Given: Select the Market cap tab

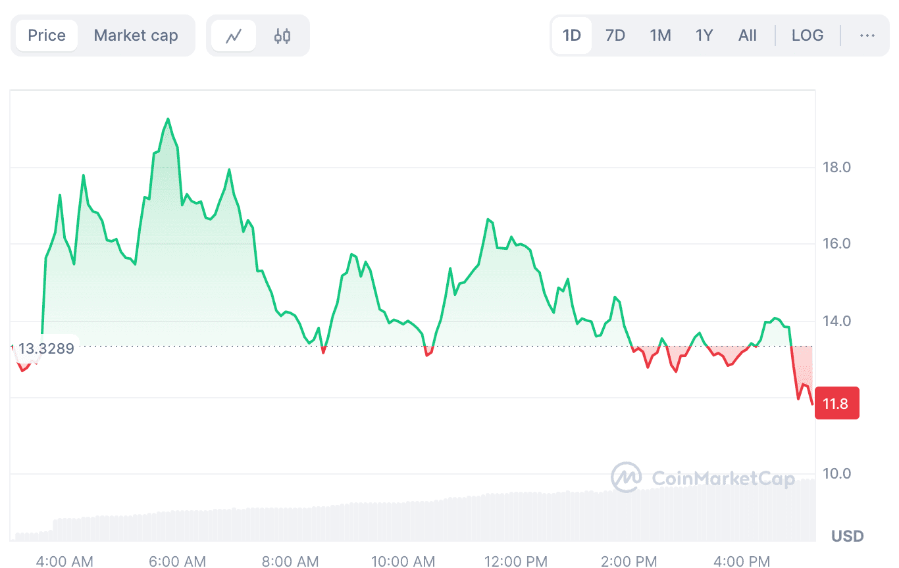Looking at the screenshot, I should 136,35.
